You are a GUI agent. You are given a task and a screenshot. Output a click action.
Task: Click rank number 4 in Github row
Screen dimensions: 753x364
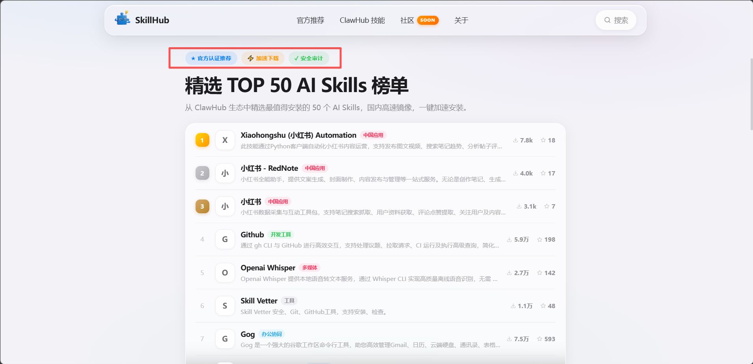(202, 239)
